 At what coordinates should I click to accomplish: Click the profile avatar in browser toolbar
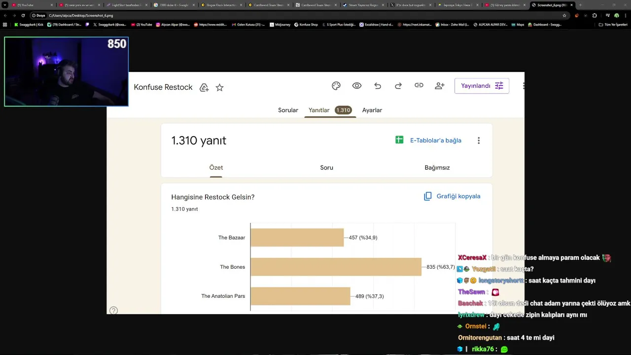617,16
